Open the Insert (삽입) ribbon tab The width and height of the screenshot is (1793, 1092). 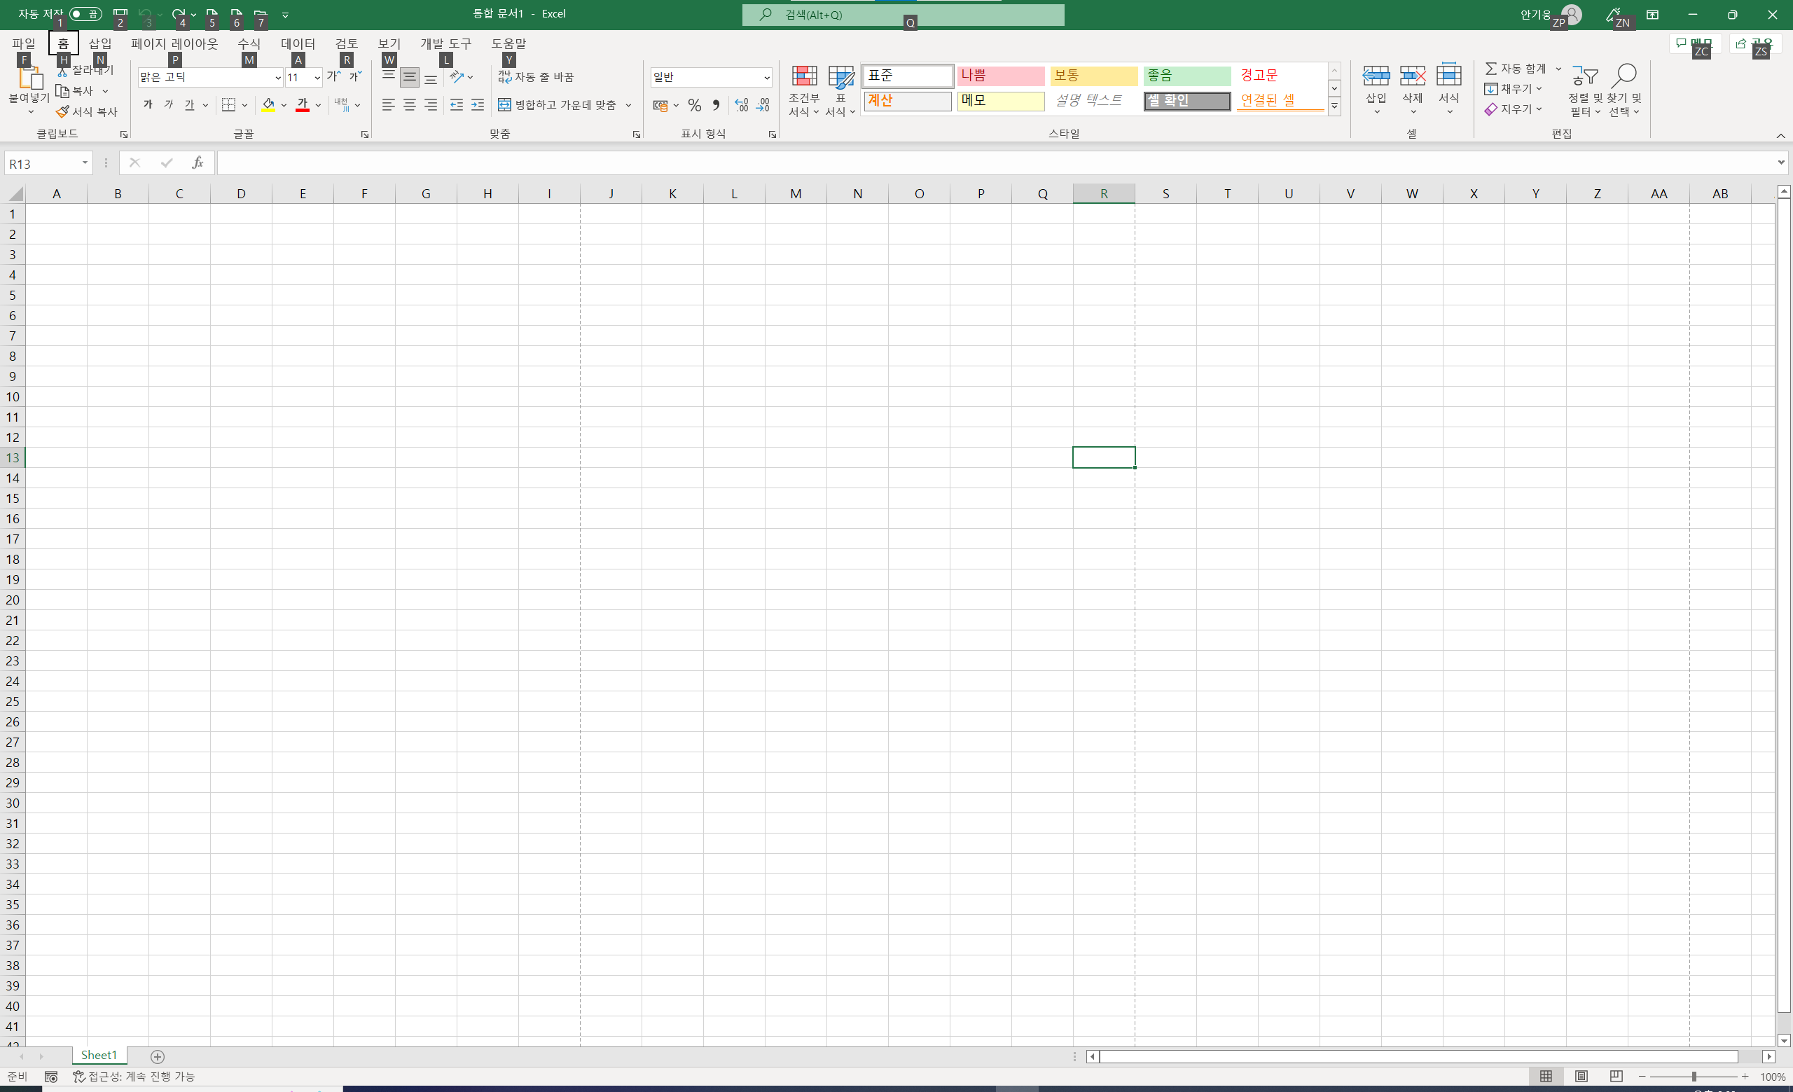pyautogui.click(x=99, y=43)
